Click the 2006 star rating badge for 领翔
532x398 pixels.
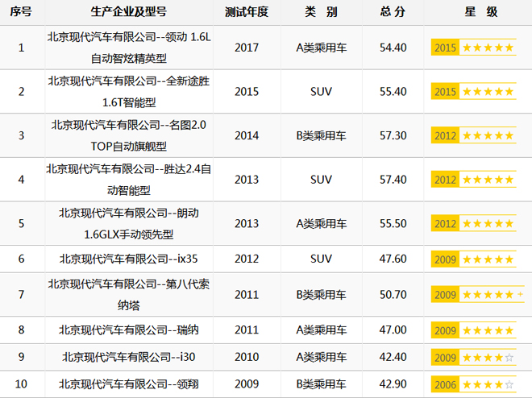point(474,384)
